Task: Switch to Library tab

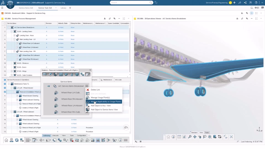Action: tap(63, 8)
